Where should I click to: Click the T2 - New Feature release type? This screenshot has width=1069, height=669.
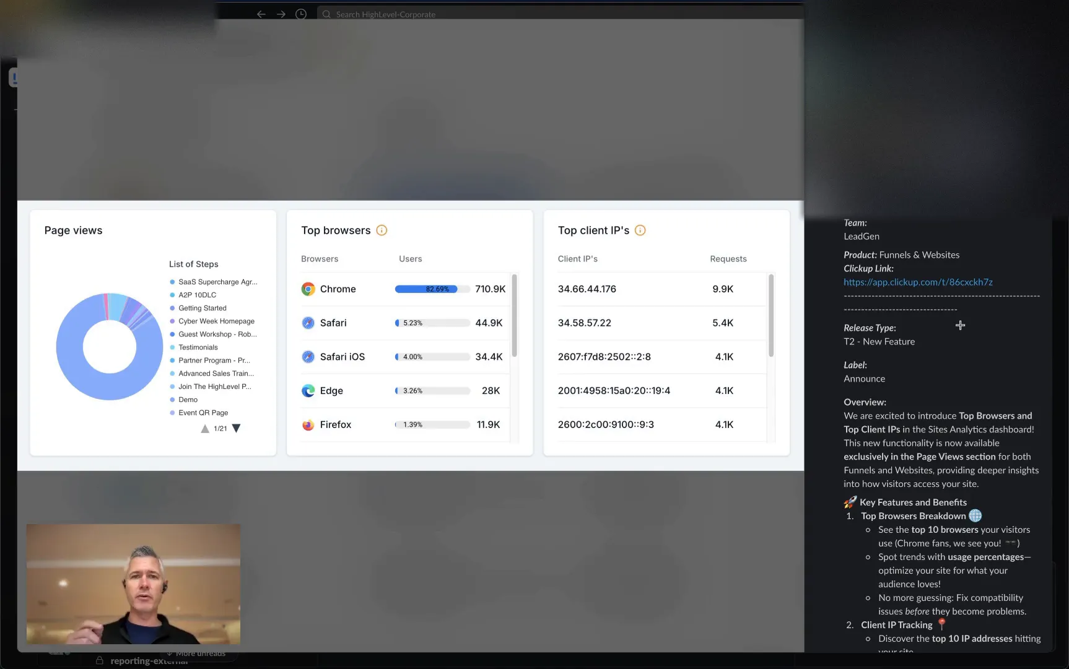(879, 341)
